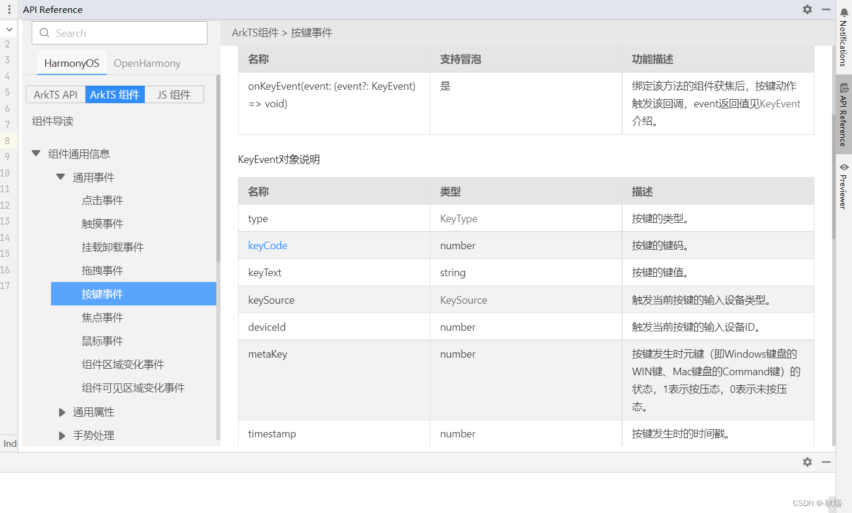
Task: Open the Previewer side tab
Action: pos(844,186)
